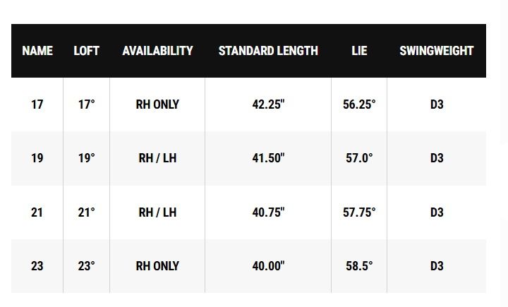
Task: Click the 57.75° lie value
Action: [359, 212]
